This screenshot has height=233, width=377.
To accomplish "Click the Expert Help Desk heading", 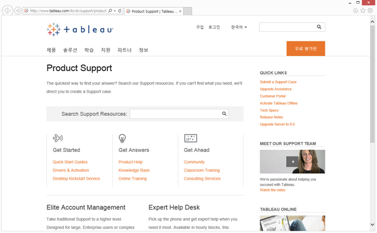I will pyautogui.click(x=174, y=208).
